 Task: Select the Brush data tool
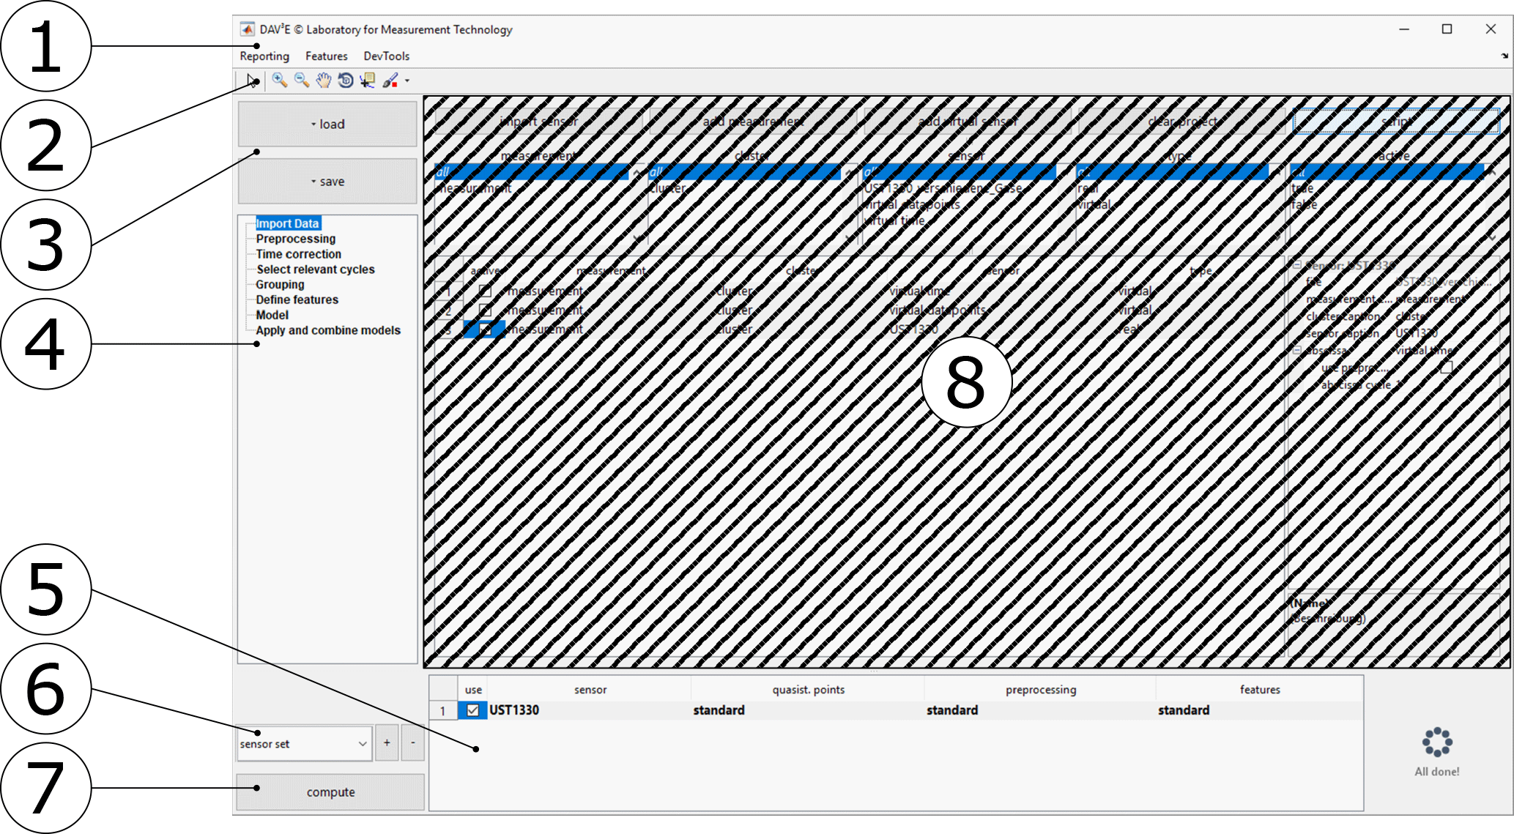390,81
